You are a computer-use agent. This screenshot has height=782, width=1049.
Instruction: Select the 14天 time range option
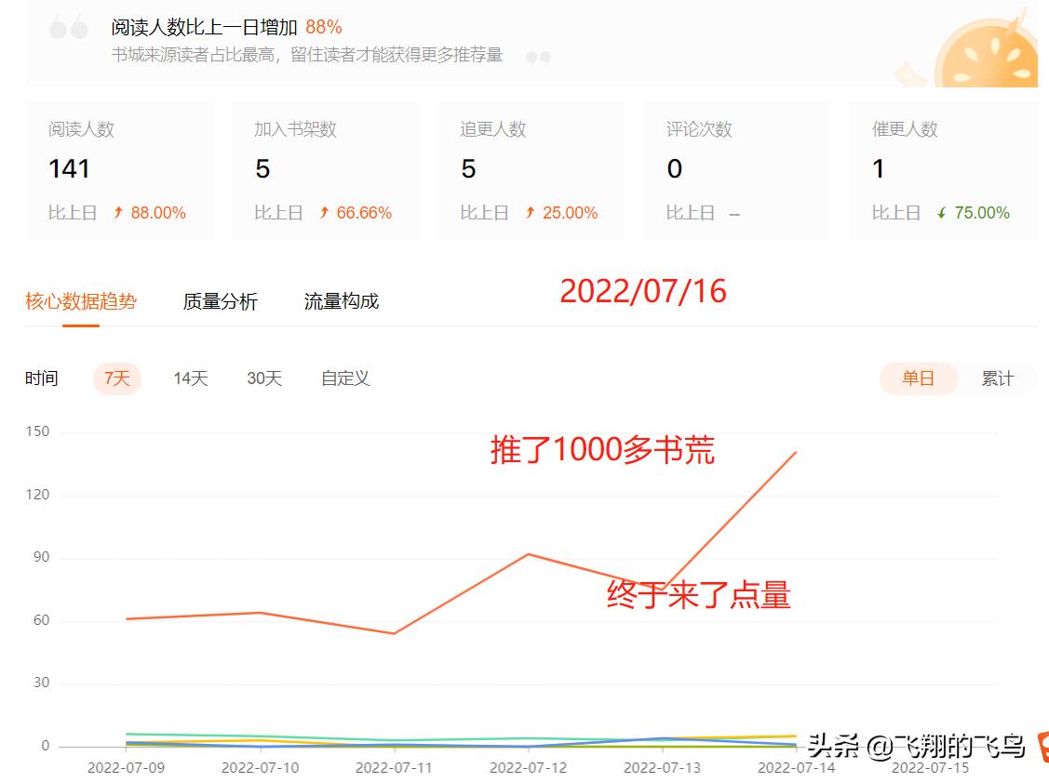[x=189, y=378]
